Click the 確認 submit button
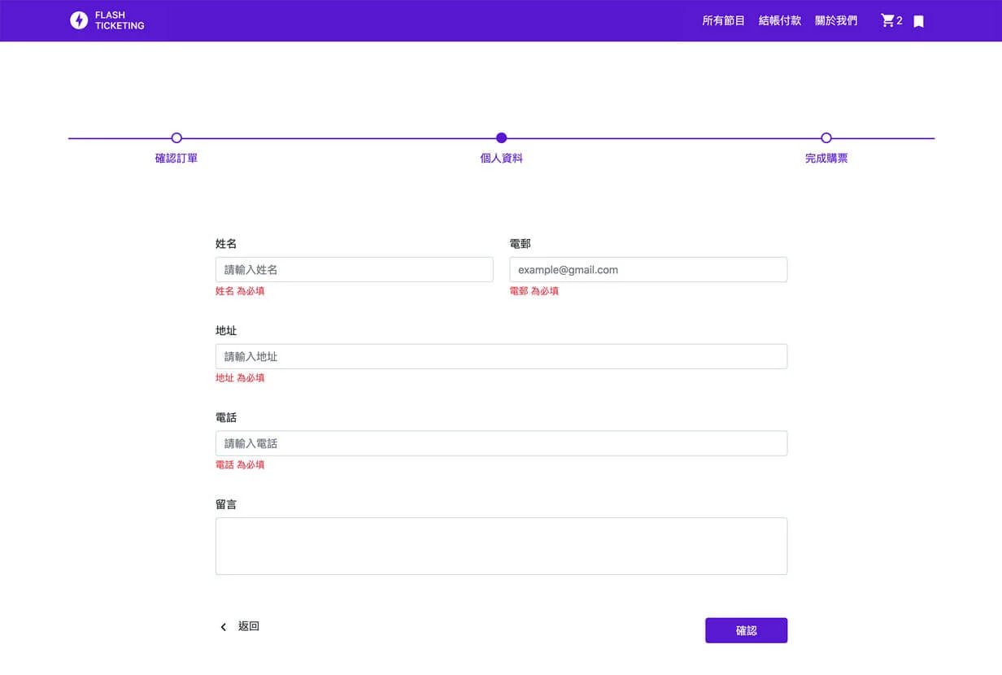Image resolution: width=1002 pixels, height=675 pixels. [746, 630]
